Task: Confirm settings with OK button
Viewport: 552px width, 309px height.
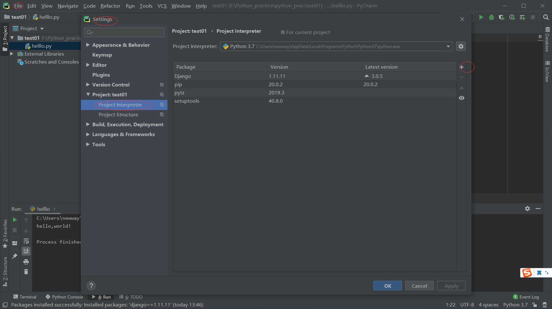Action: (x=387, y=286)
